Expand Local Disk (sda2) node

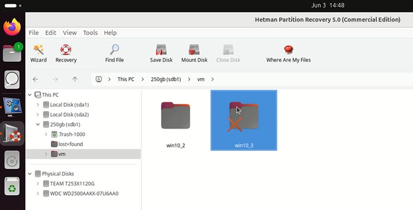click(x=38, y=115)
